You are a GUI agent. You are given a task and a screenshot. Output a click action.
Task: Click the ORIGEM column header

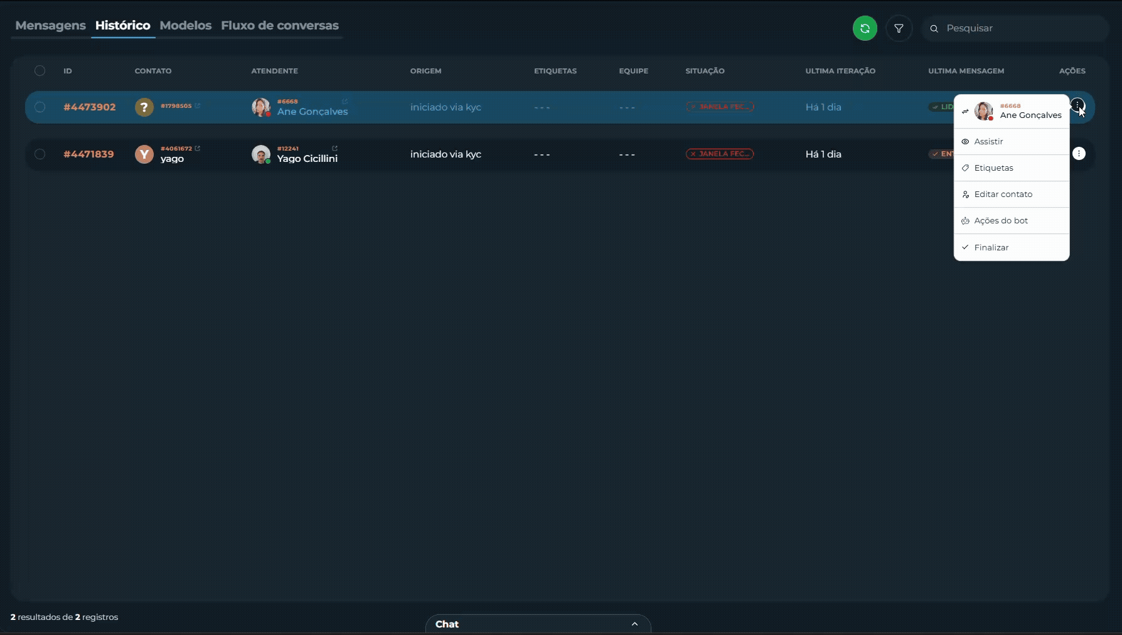(x=425, y=71)
